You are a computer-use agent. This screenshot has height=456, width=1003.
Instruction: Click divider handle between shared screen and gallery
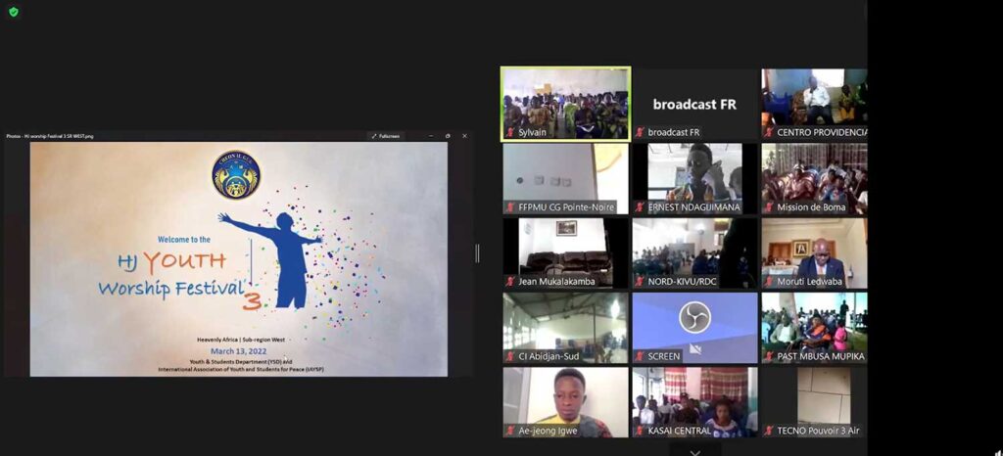[x=477, y=253]
